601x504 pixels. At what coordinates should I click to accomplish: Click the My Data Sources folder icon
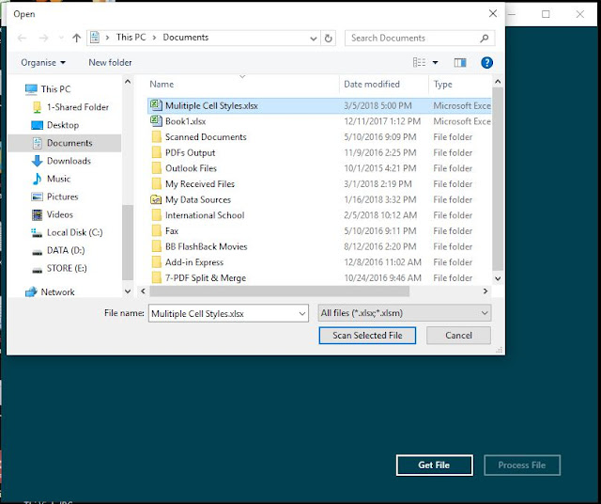tap(156, 199)
